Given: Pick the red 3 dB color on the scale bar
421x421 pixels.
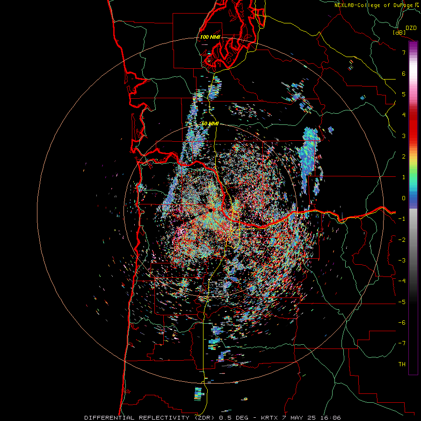Looking at the screenshot, I should click(413, 136).
